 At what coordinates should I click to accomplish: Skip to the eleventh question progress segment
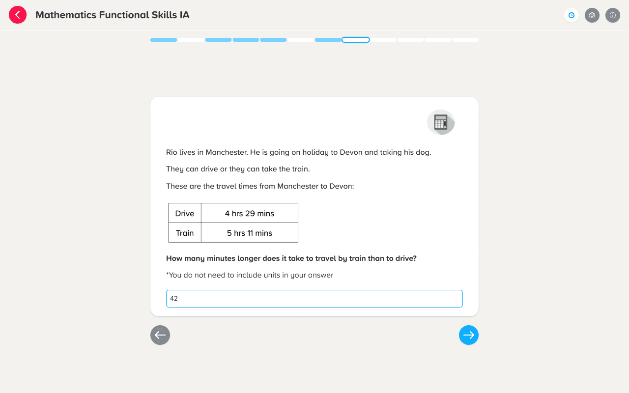pos(438,40)
